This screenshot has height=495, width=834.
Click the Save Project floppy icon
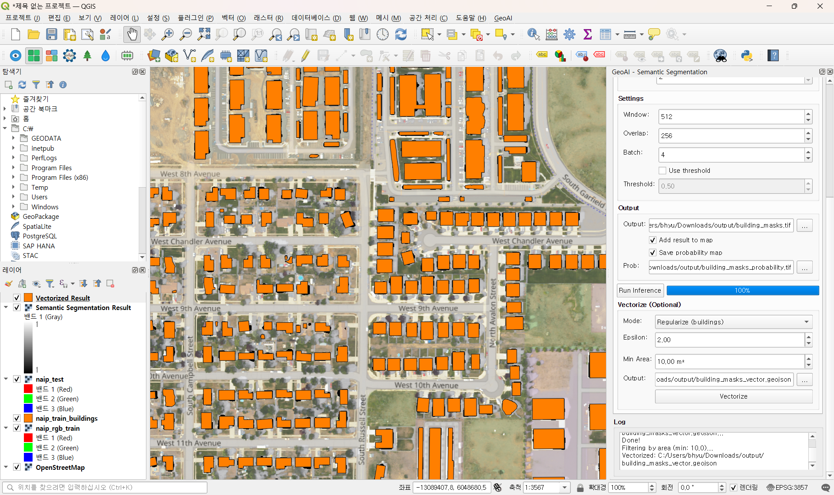point(52,34)
